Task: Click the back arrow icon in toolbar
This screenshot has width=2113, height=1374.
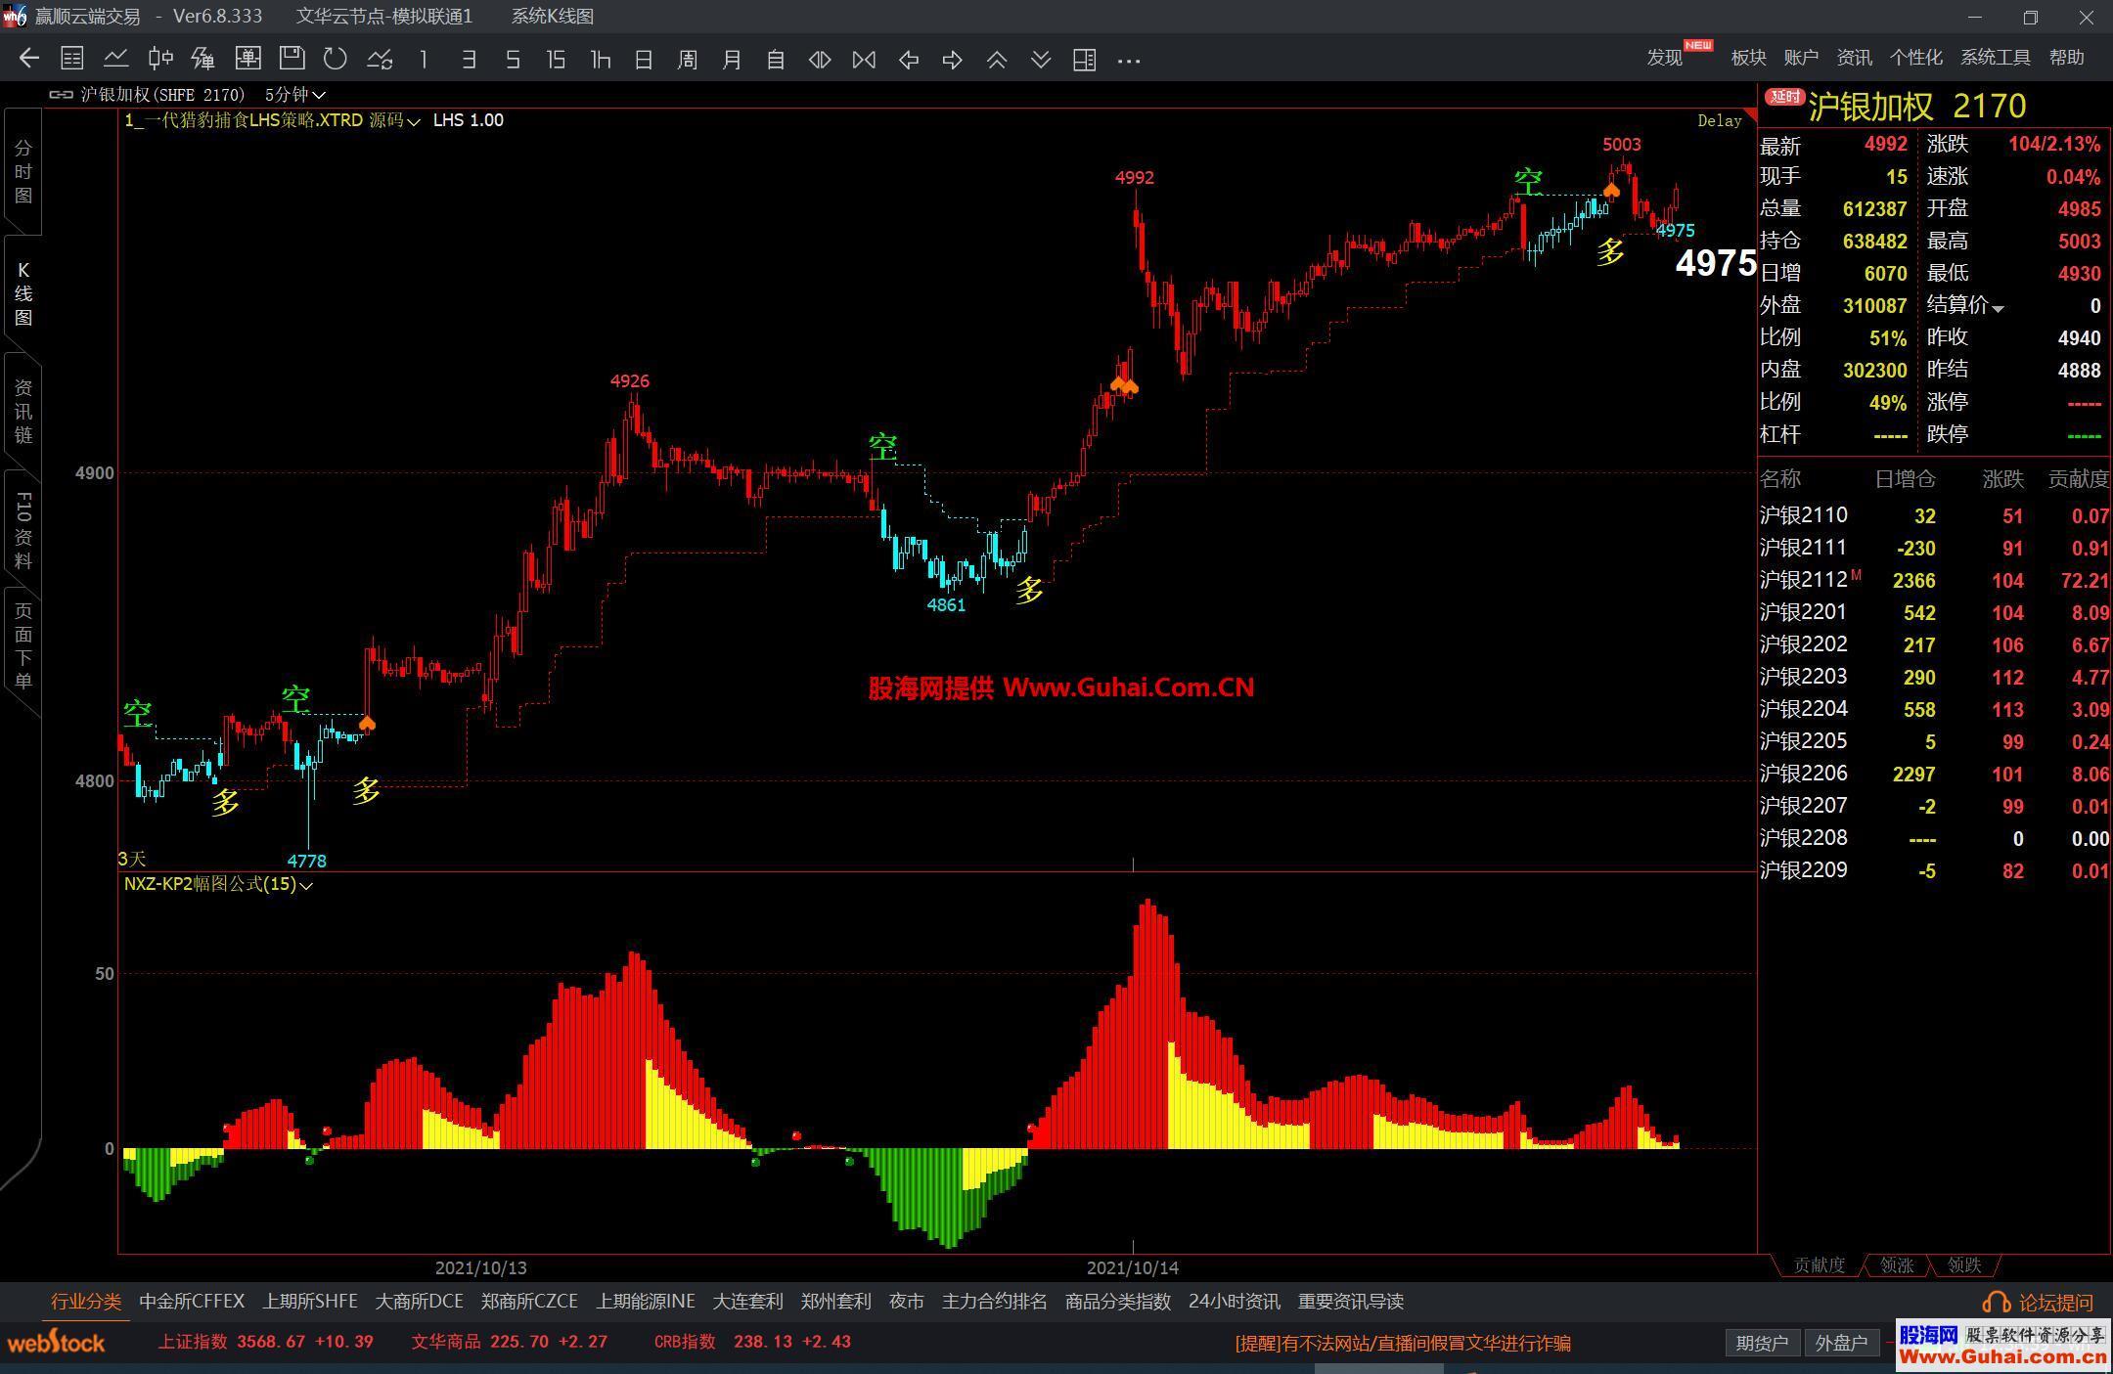Action: (29, 59)
